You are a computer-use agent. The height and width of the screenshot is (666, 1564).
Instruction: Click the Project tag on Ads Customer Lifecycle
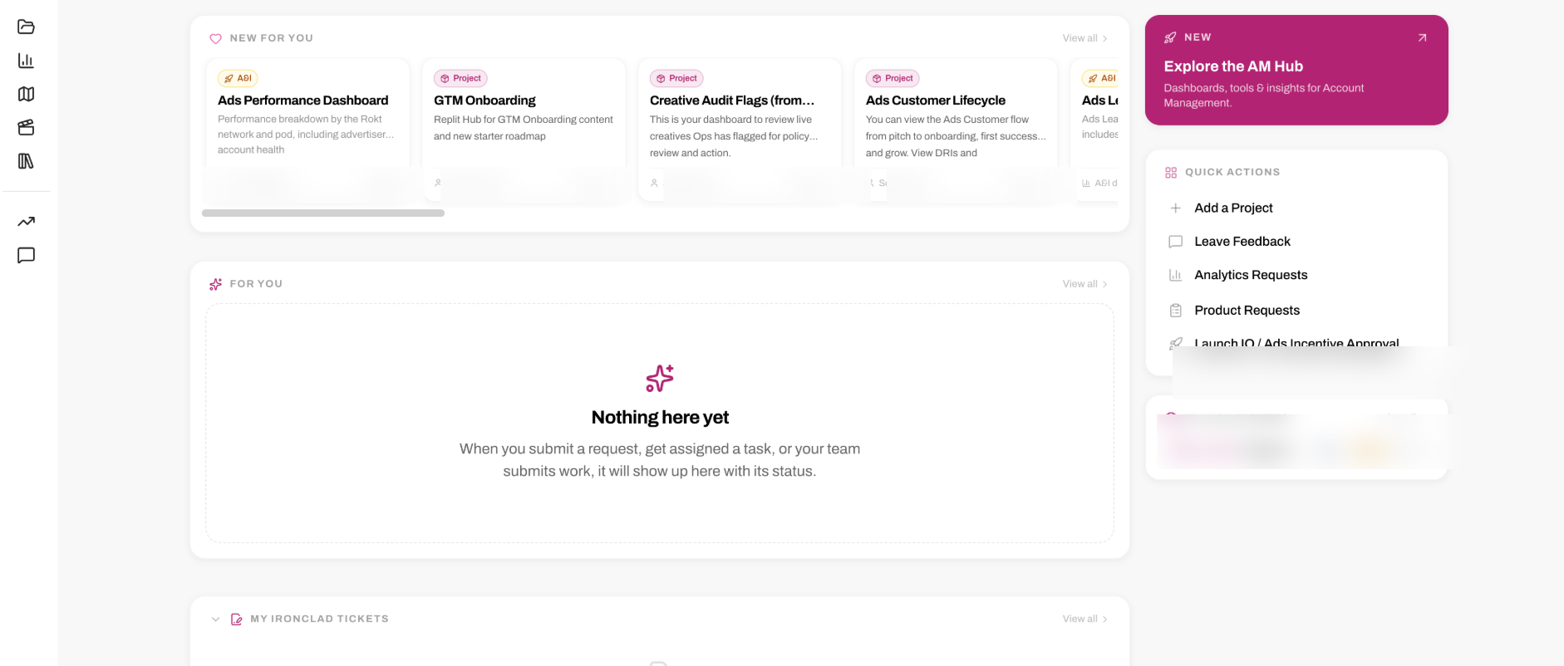(x=893, y=78)
